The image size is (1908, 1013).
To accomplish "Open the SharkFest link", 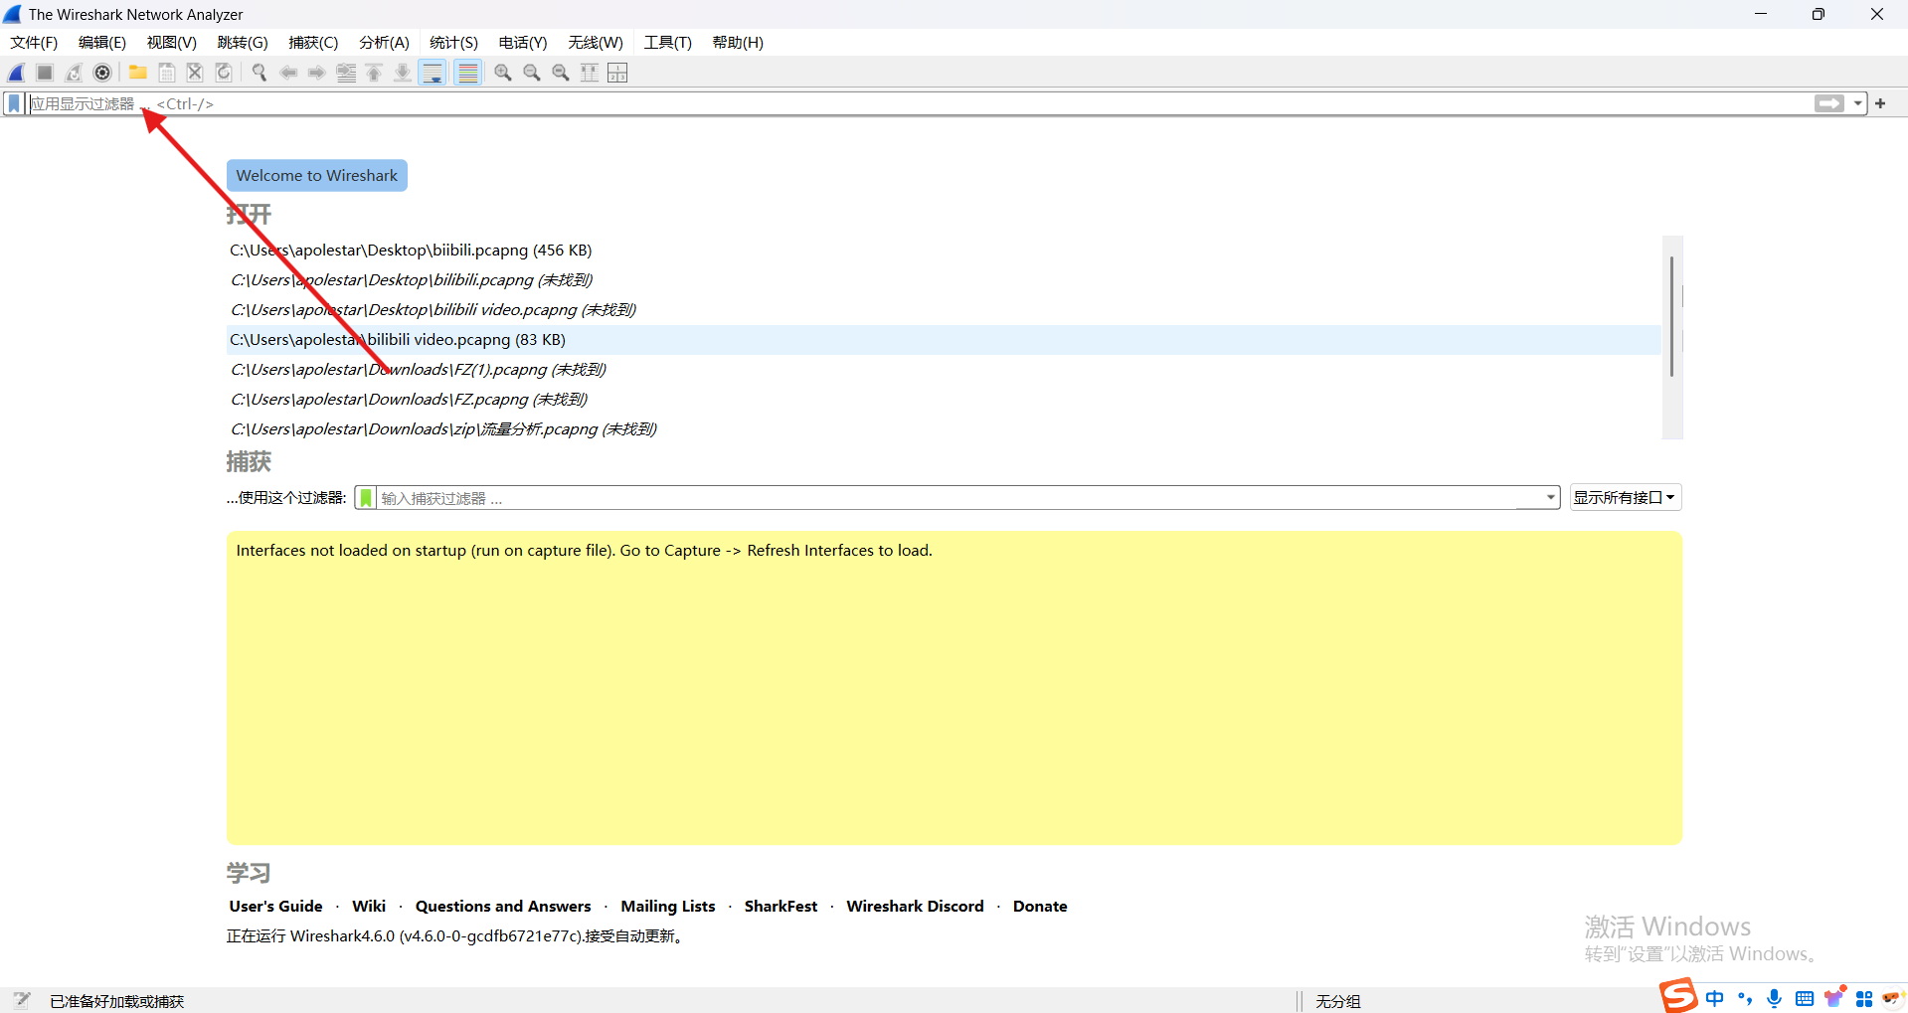I will point(781,907).
